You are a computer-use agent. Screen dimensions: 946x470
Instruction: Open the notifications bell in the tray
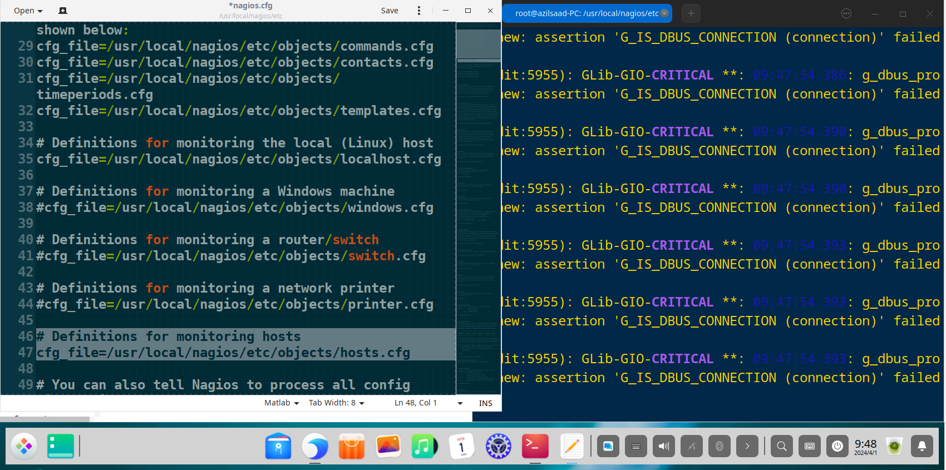point(922,446)
